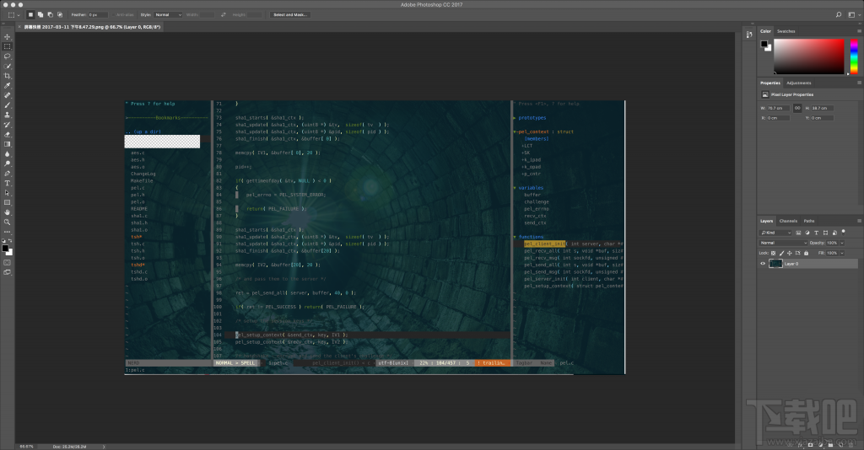This screenshot has width=864, height=450.
Task: Select the Crop tool
Action: 7,76
